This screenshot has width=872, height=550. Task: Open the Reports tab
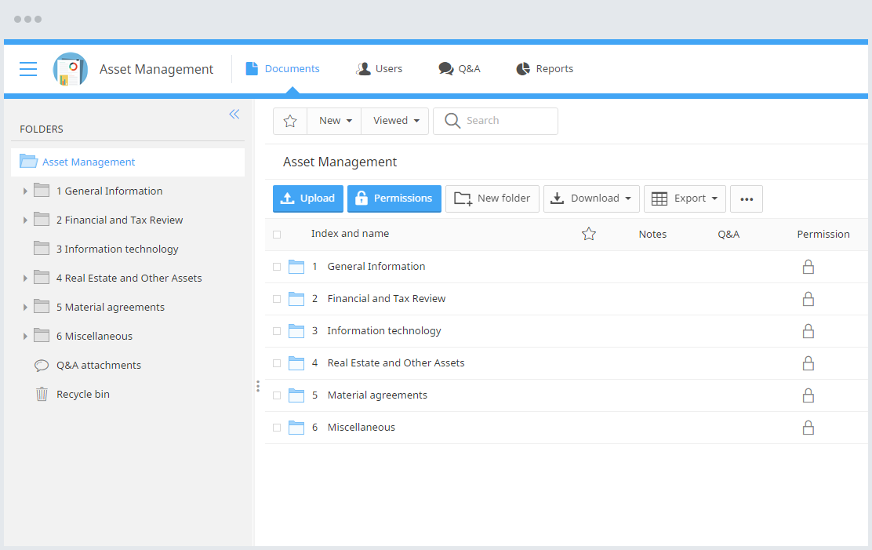[x=545, y=69]
